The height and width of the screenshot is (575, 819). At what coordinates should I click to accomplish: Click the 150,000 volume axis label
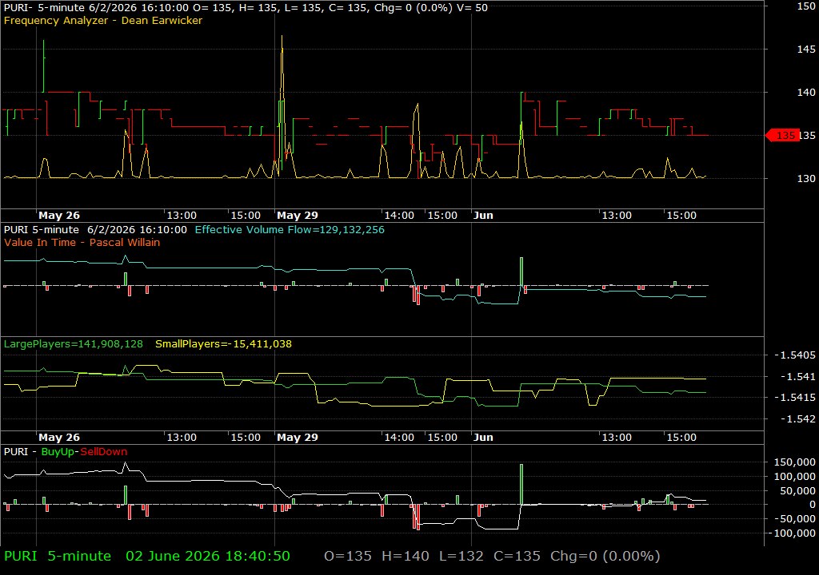[794, 462]
